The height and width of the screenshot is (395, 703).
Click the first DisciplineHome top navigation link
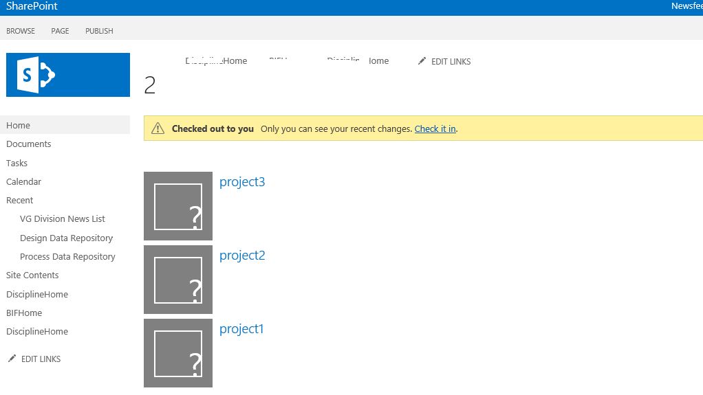pyautogui.click(x=216, y=61)
